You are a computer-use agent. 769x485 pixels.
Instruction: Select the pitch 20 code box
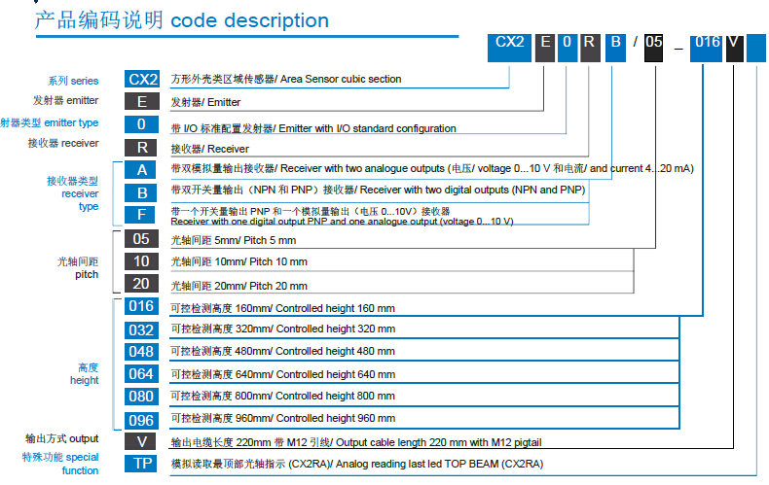point(141,285)
